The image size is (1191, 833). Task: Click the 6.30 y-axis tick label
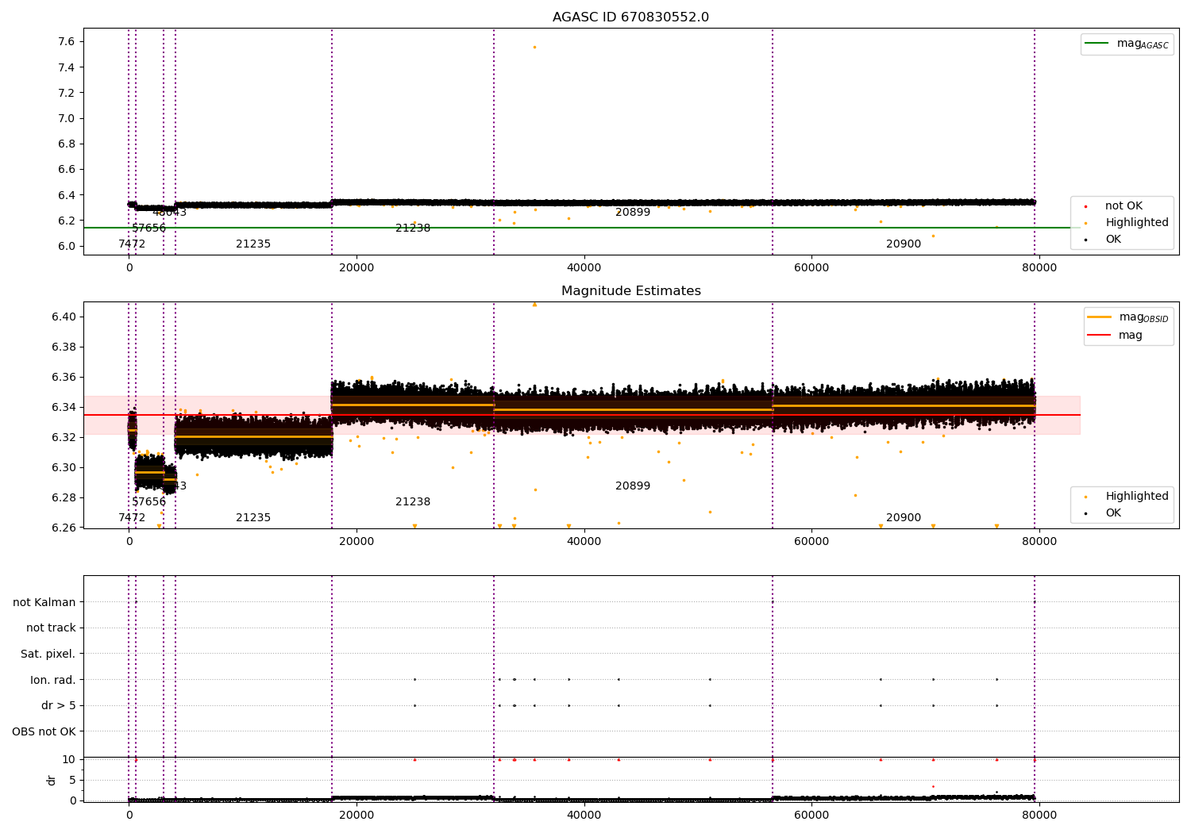[x=64, y=467]
